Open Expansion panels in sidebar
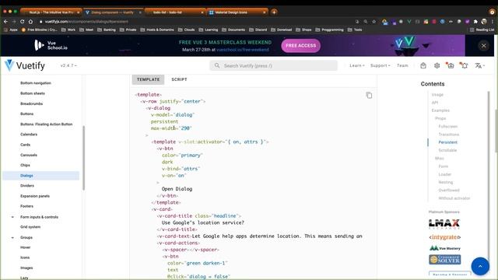The height and width of the screenshot is (280, 498). pyautogui.click(x=35, y=196)
